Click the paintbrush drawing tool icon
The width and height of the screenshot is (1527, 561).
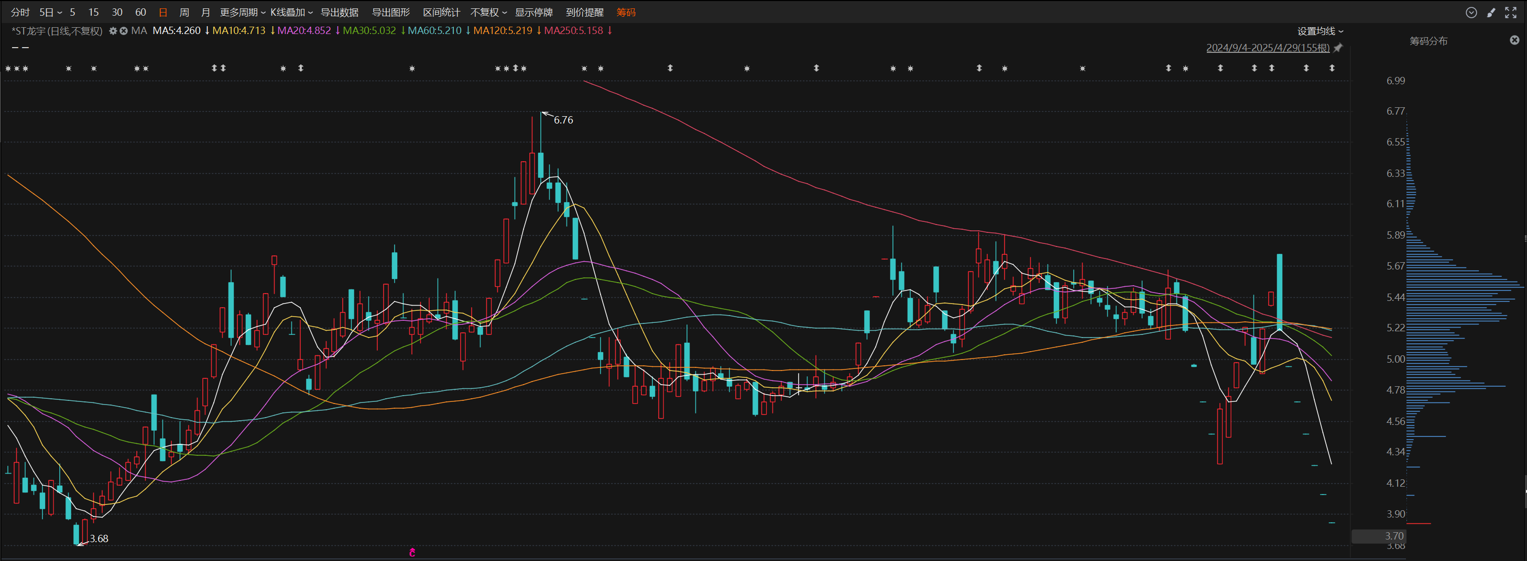pos(1491,13)
